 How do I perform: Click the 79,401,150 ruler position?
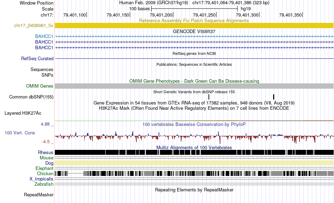[118, 15]
